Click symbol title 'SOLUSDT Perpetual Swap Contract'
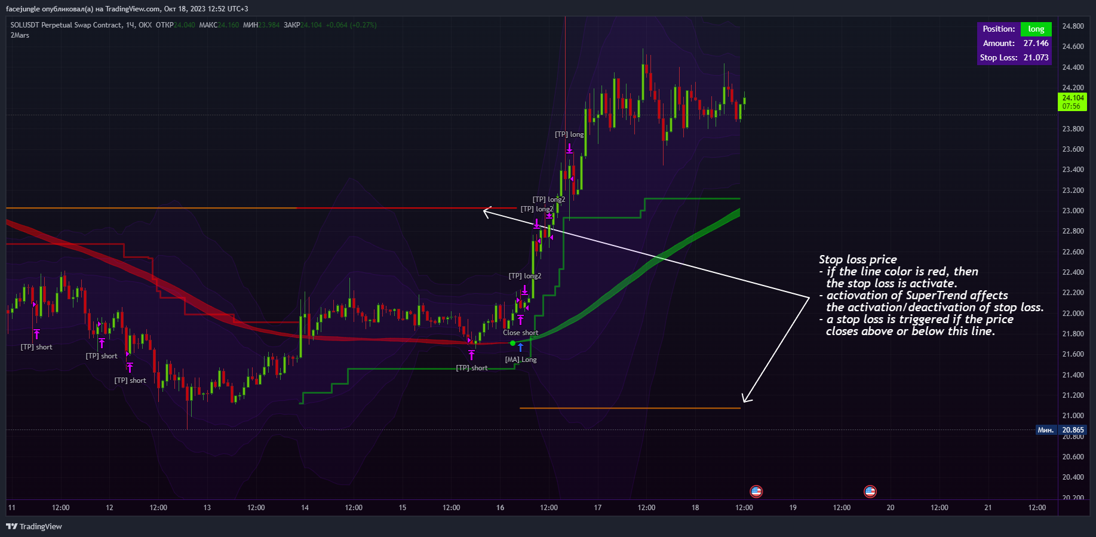This screenshot has width=1096, height=537. click(66, 25)
